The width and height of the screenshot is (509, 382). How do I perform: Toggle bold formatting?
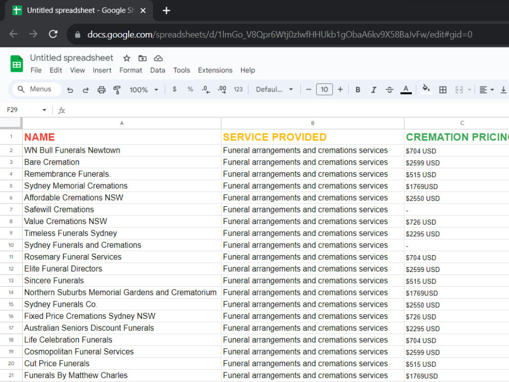coord(358,89)
